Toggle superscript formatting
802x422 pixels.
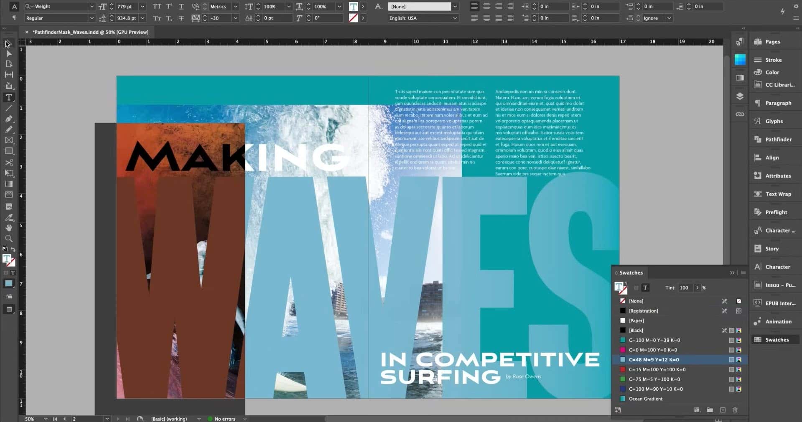[169, 6]
